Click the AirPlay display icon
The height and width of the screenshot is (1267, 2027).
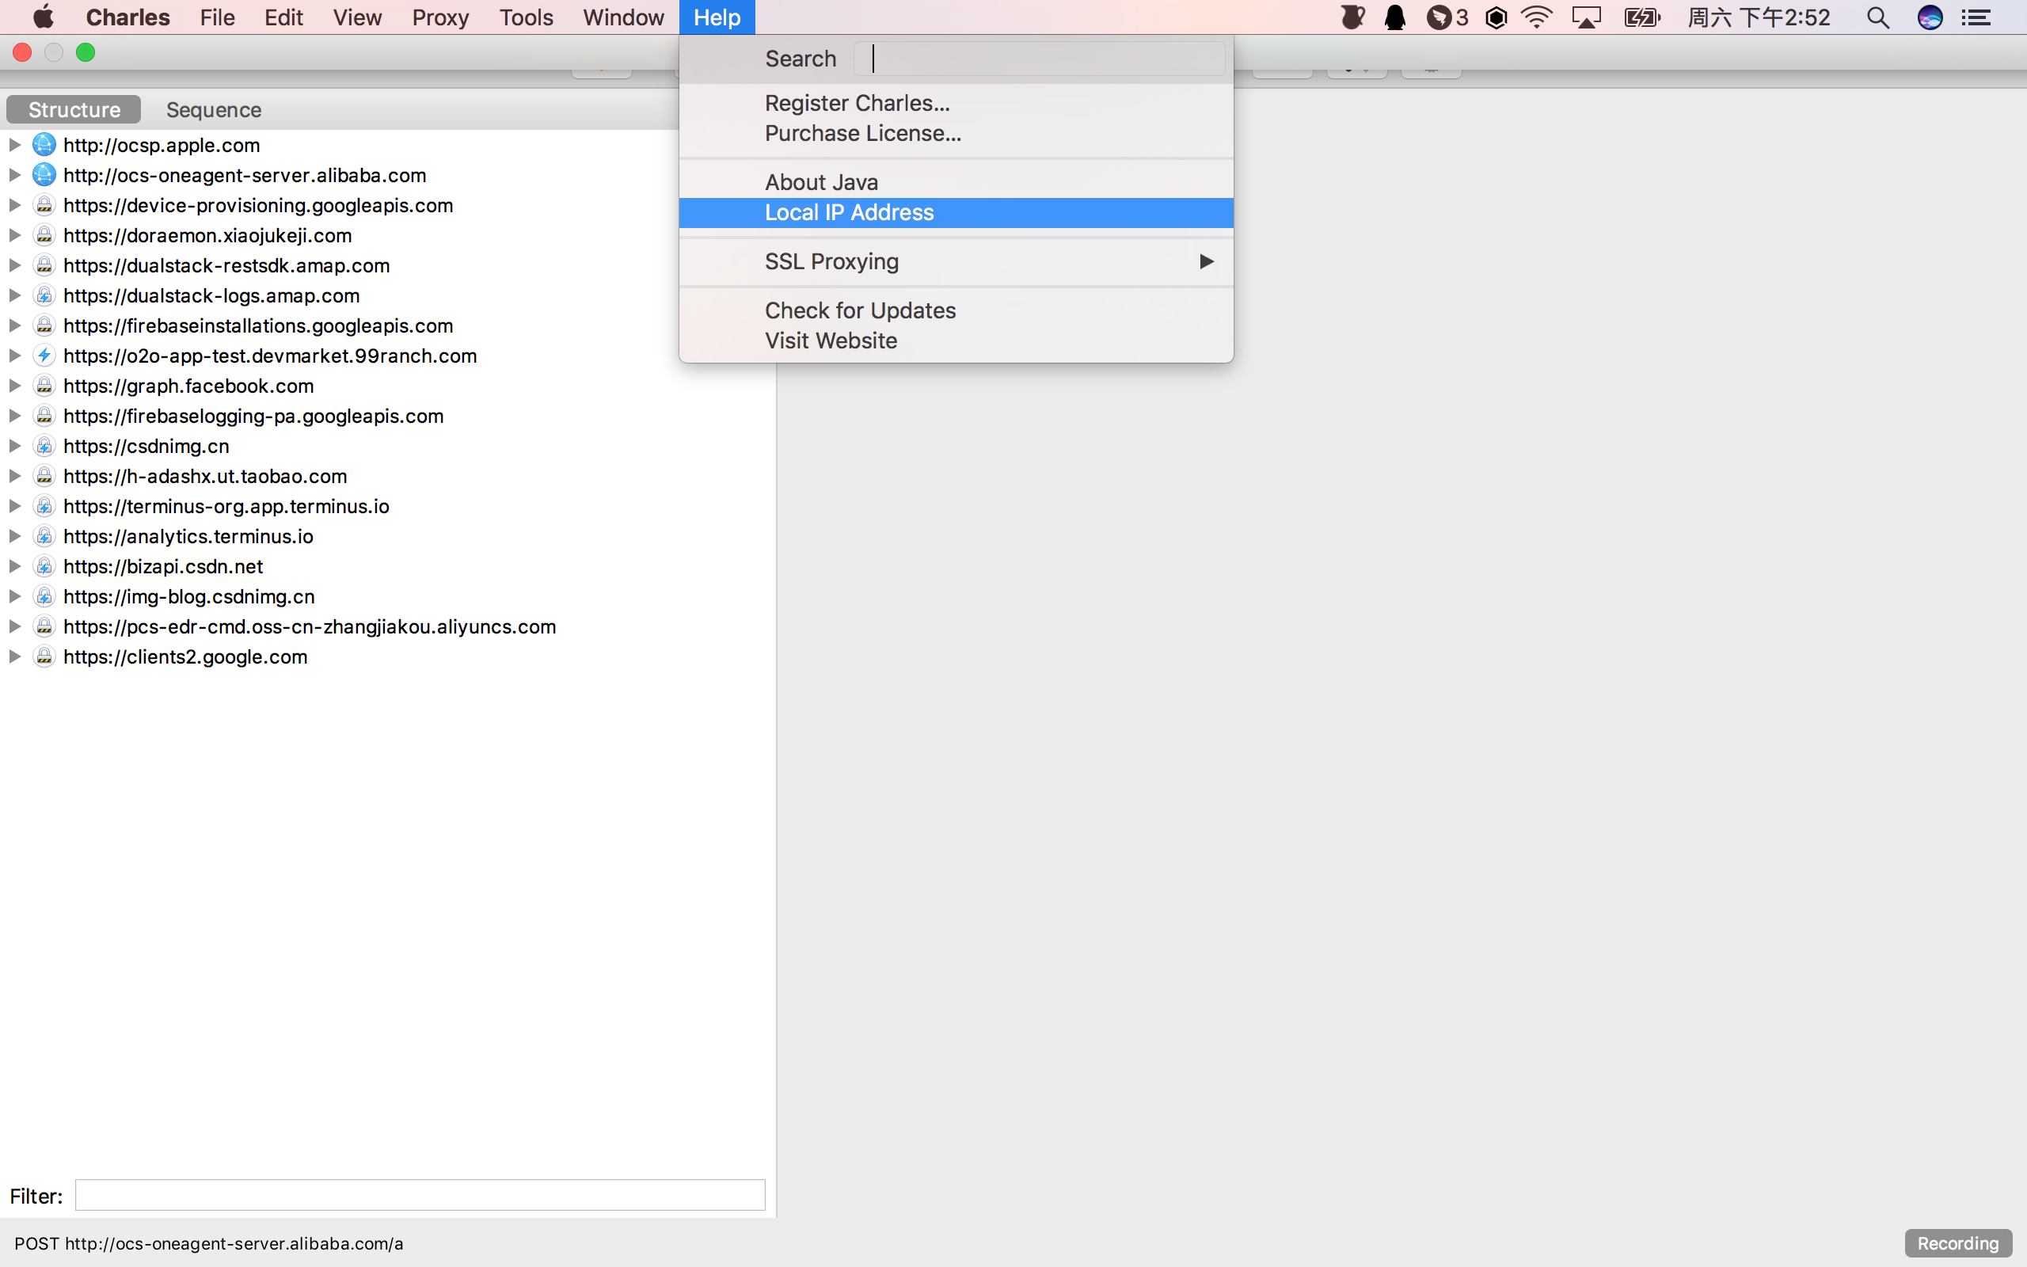tap(1587, 17)
